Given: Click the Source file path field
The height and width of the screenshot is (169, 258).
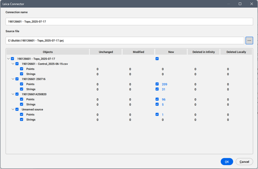Looking at the screenshot, I should [x=125, y=40].
